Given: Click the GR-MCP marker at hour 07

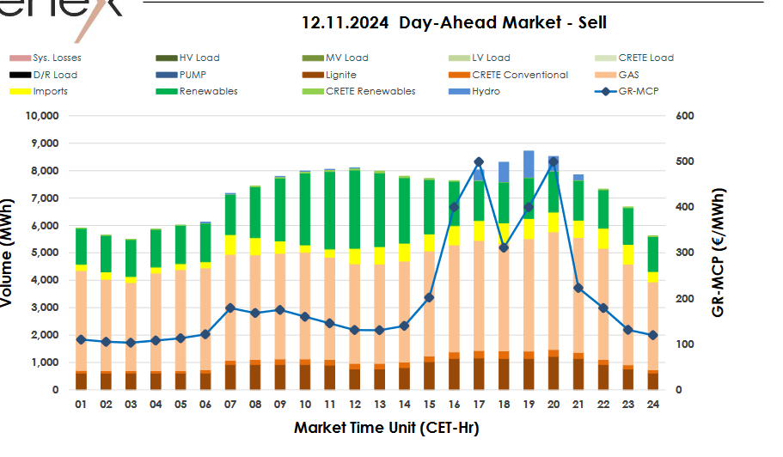Looking at the screenshot, I should tap(229, 308).
